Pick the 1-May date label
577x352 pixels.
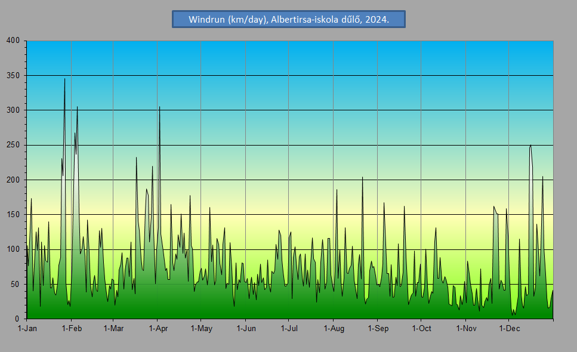click(201, 328)
